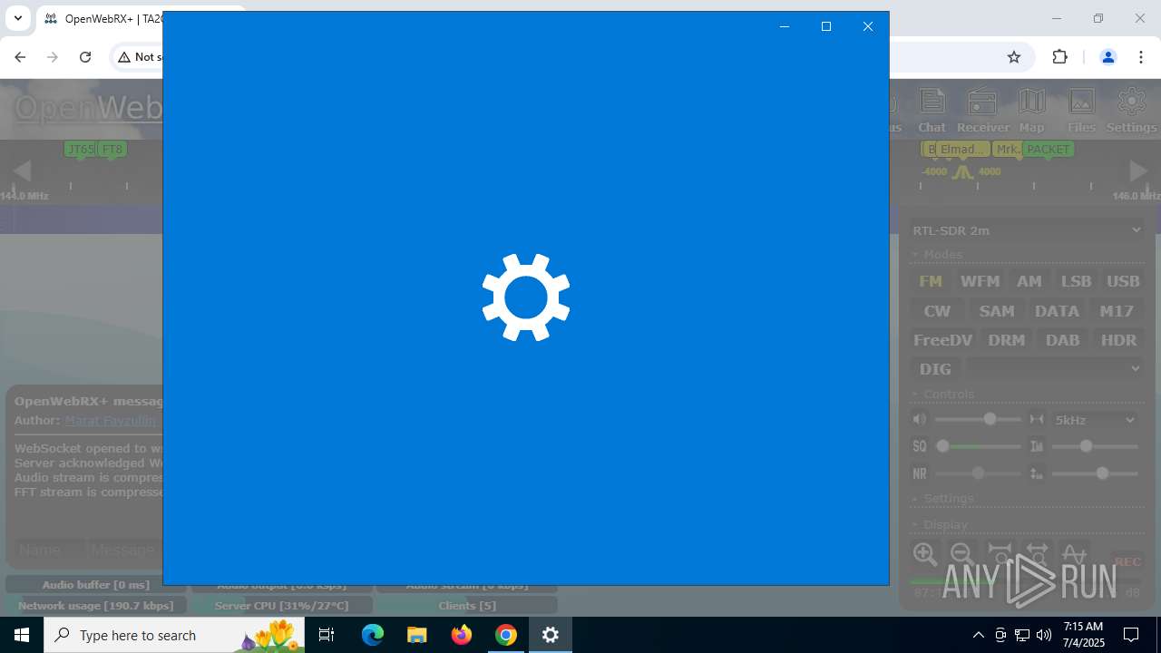Open the dropdown next to DIG
The image size is (1161, 653).
tap(1054, 368)
